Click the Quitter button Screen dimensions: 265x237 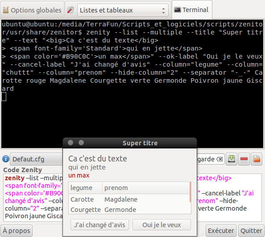pyautogui.click(x=251, y=231)
